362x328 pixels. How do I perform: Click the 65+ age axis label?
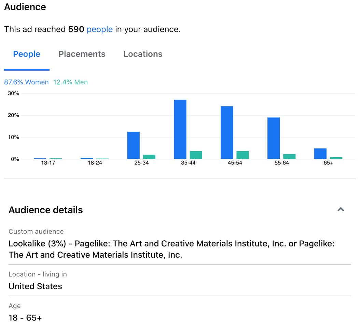pos(328,163)
